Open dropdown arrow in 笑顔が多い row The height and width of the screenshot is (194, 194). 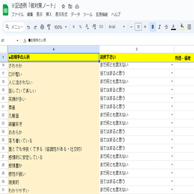(172, 98)
